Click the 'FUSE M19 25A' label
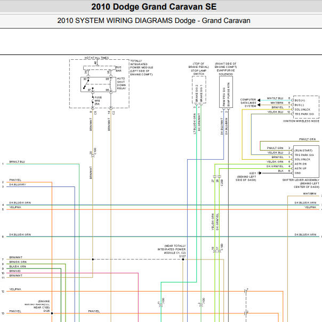The width and height of the screenshot is (322, 322). 98,100
